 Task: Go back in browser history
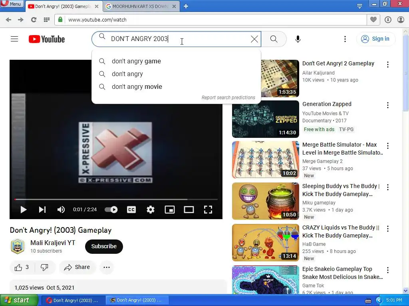point(8,20)
